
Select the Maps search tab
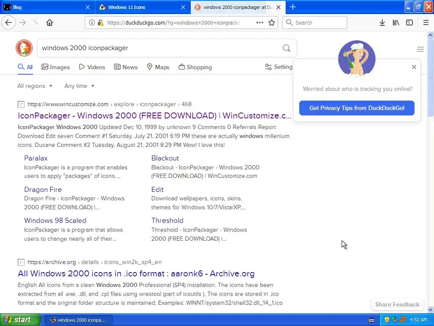tap(158, 67)
